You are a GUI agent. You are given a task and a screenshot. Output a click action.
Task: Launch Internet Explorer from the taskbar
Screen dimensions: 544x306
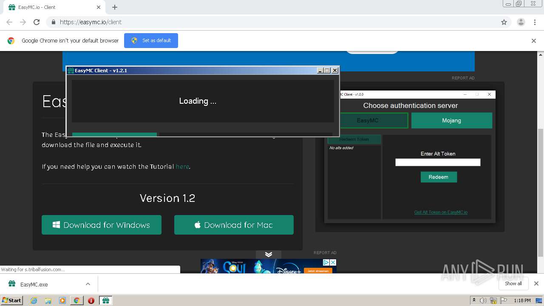coord(34,300)
